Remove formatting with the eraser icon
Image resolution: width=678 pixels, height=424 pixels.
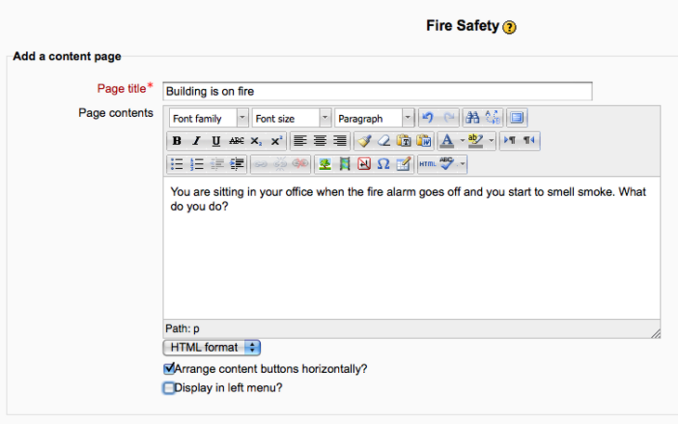pyautogui.click(x=384, y=141)
